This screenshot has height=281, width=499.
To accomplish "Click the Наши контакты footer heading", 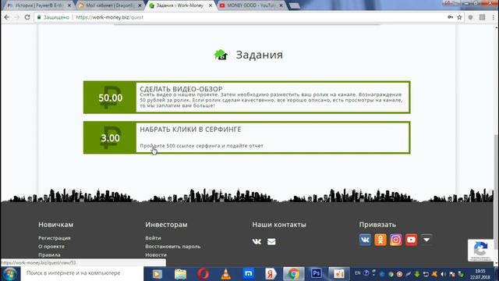I will click(279, 225).
